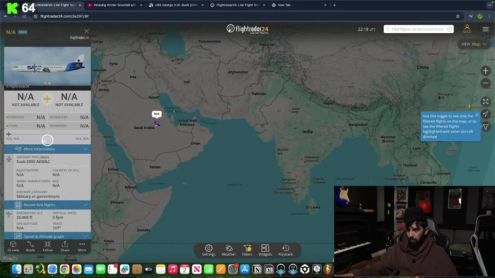Viewport: 495px width, 278px height.
Task: Open App Store from the Dock
Action: [x=245, y=270]
